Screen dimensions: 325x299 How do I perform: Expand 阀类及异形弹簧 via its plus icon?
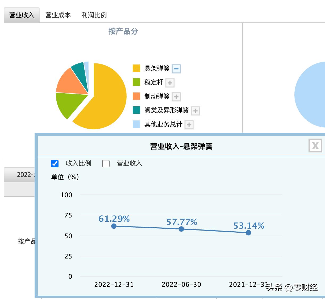click(195, 111)
